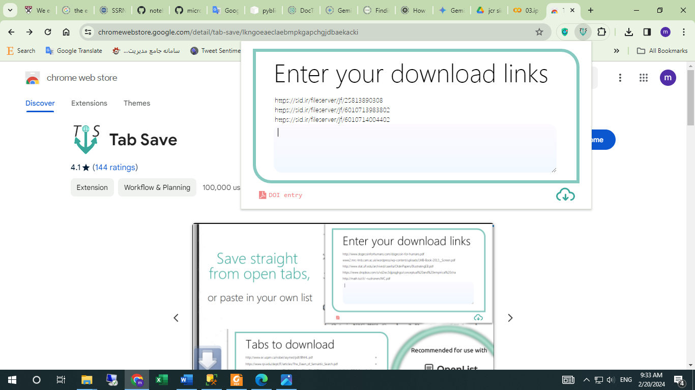Click the DOI entry PDF icon
The height and width of the screenshot is (390, 695).
pyautogui.click(x=263, y=195)
